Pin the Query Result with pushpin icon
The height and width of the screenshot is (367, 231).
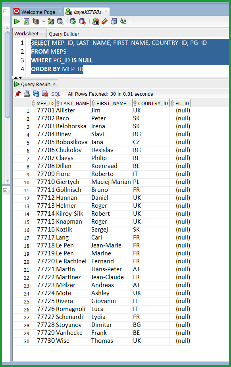pos(18,94)
